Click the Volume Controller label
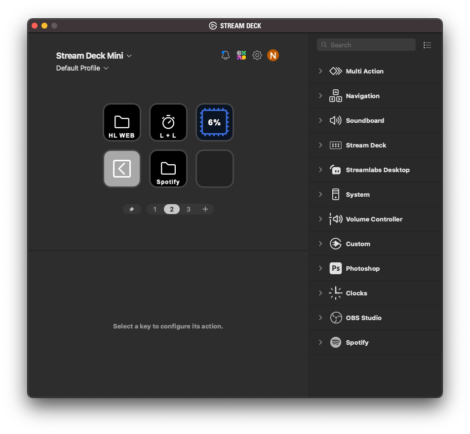The width and height of the screenshot is (470, 434). 374,219
